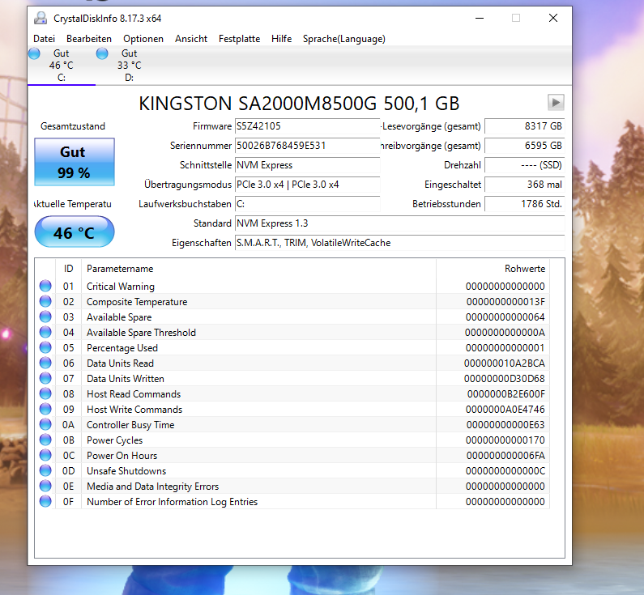The image size is (644, 595).
Task: Open the Datei menu
Action: tap(44, 39)
